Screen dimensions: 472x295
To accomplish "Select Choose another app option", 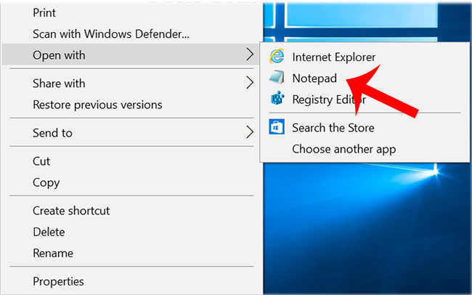I will tap(344, 149).
